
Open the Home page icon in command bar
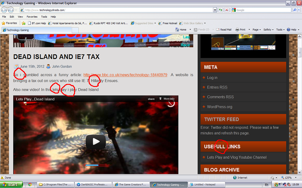pyautogui.click(x=181, y=30)
